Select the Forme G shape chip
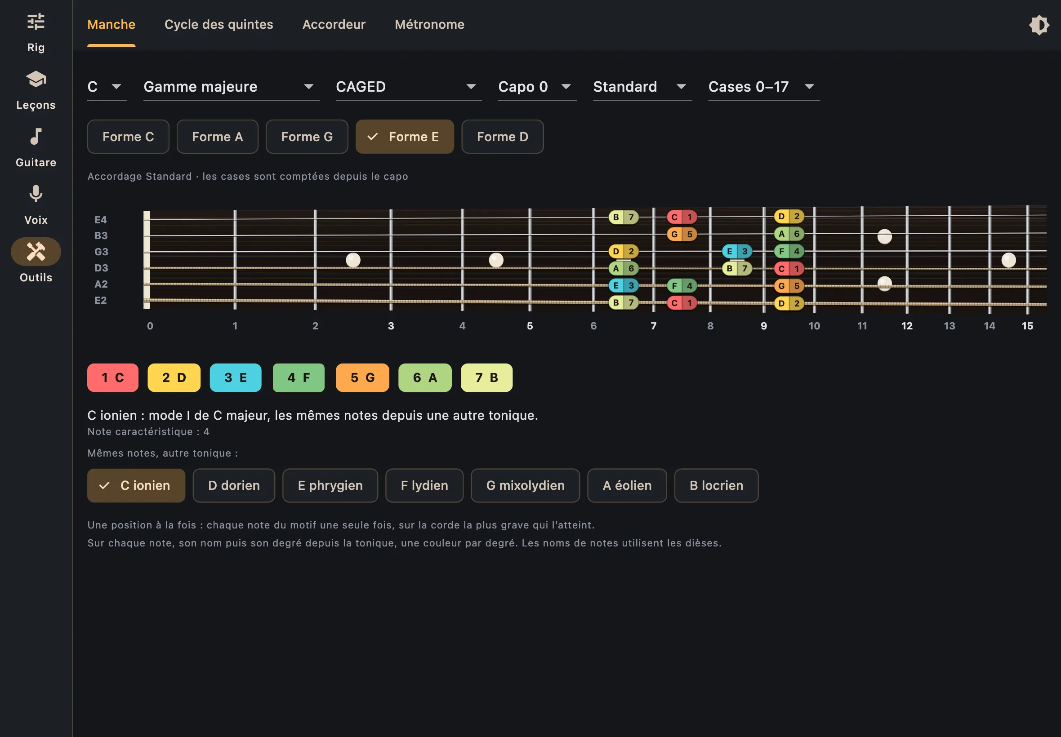 click(x=307, y=137)
